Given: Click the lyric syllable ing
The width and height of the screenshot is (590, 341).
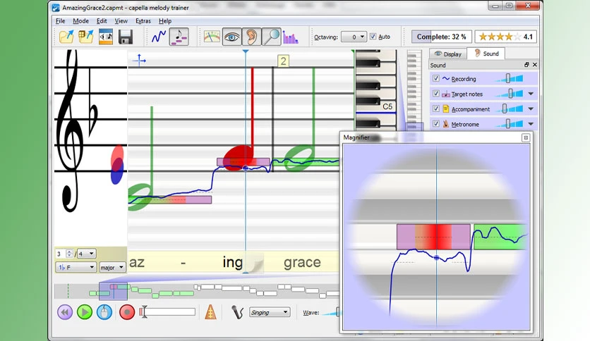Looking at the screenshot, I should [232, 262].
